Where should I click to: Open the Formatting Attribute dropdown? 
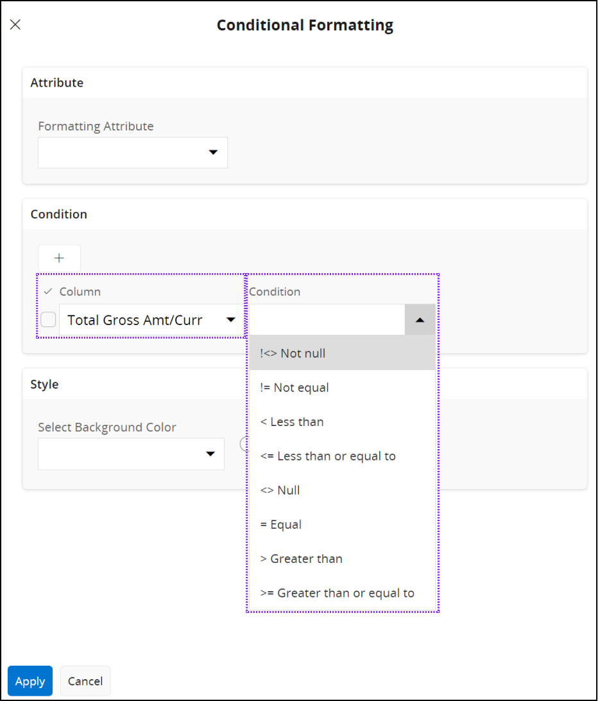pos(133,152)
